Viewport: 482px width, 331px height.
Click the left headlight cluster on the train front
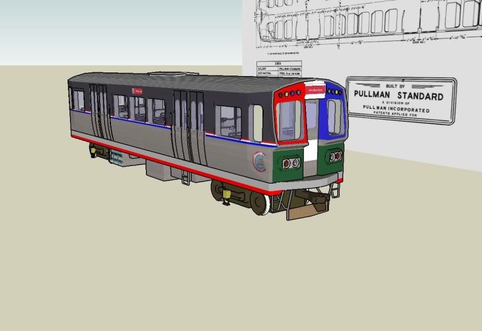(291, 163)
